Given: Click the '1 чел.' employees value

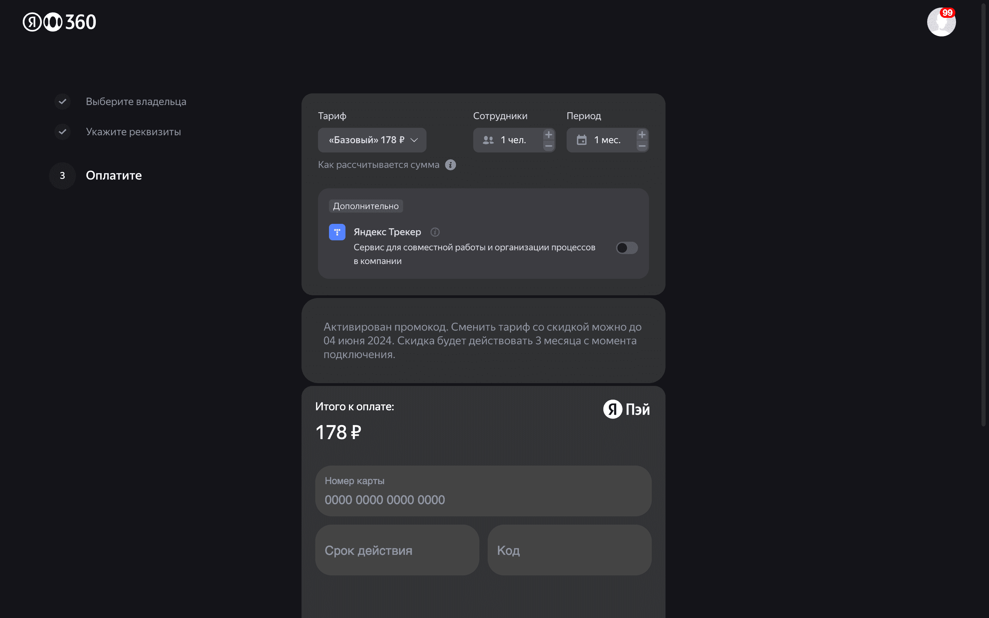Looking at the screenshot, I should pos(513,140).
